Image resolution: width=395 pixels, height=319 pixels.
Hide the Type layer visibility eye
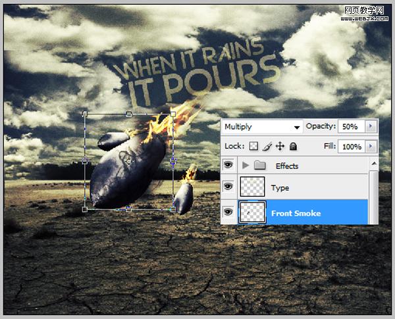point(228,187)
